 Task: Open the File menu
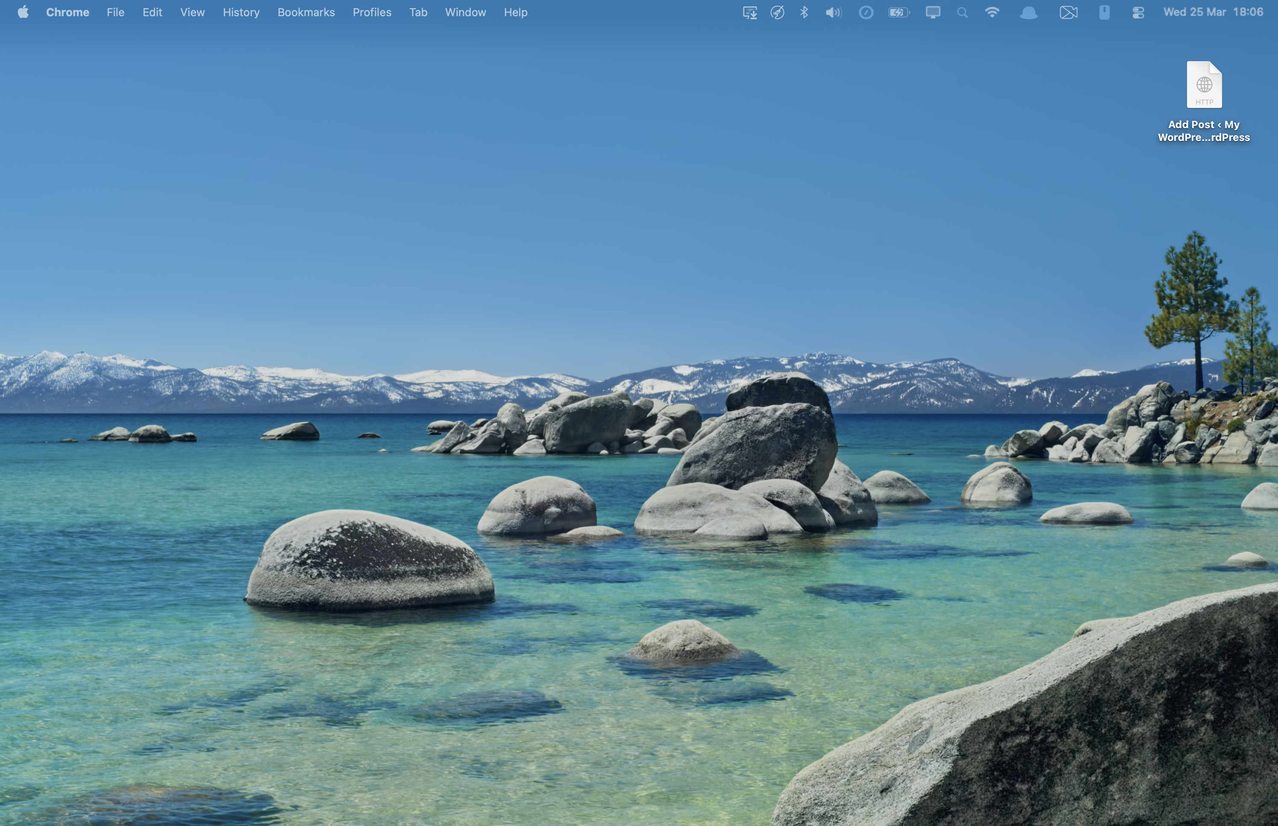[115, 12]
